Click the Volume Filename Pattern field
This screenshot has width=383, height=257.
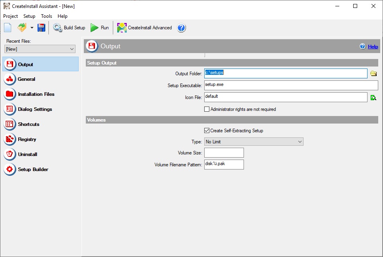(x=224, y=164)
